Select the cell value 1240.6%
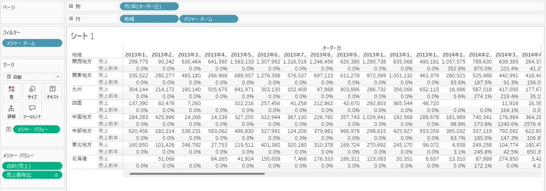546x191 pixels. 508,124
